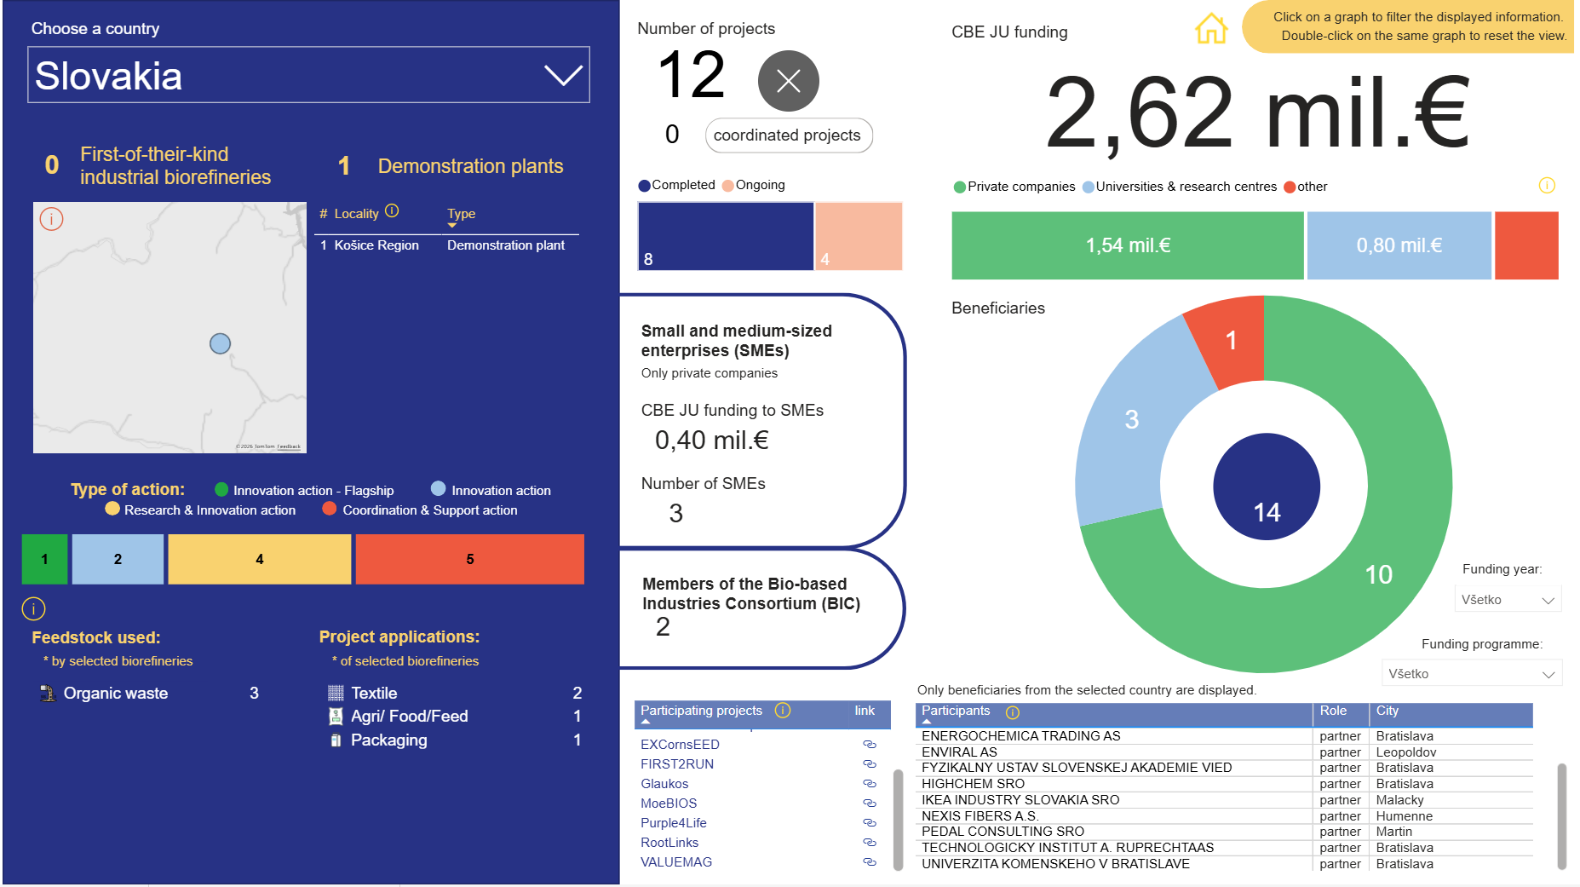Click the yellow info icon beside funding legend

[x=1547, y=186]
